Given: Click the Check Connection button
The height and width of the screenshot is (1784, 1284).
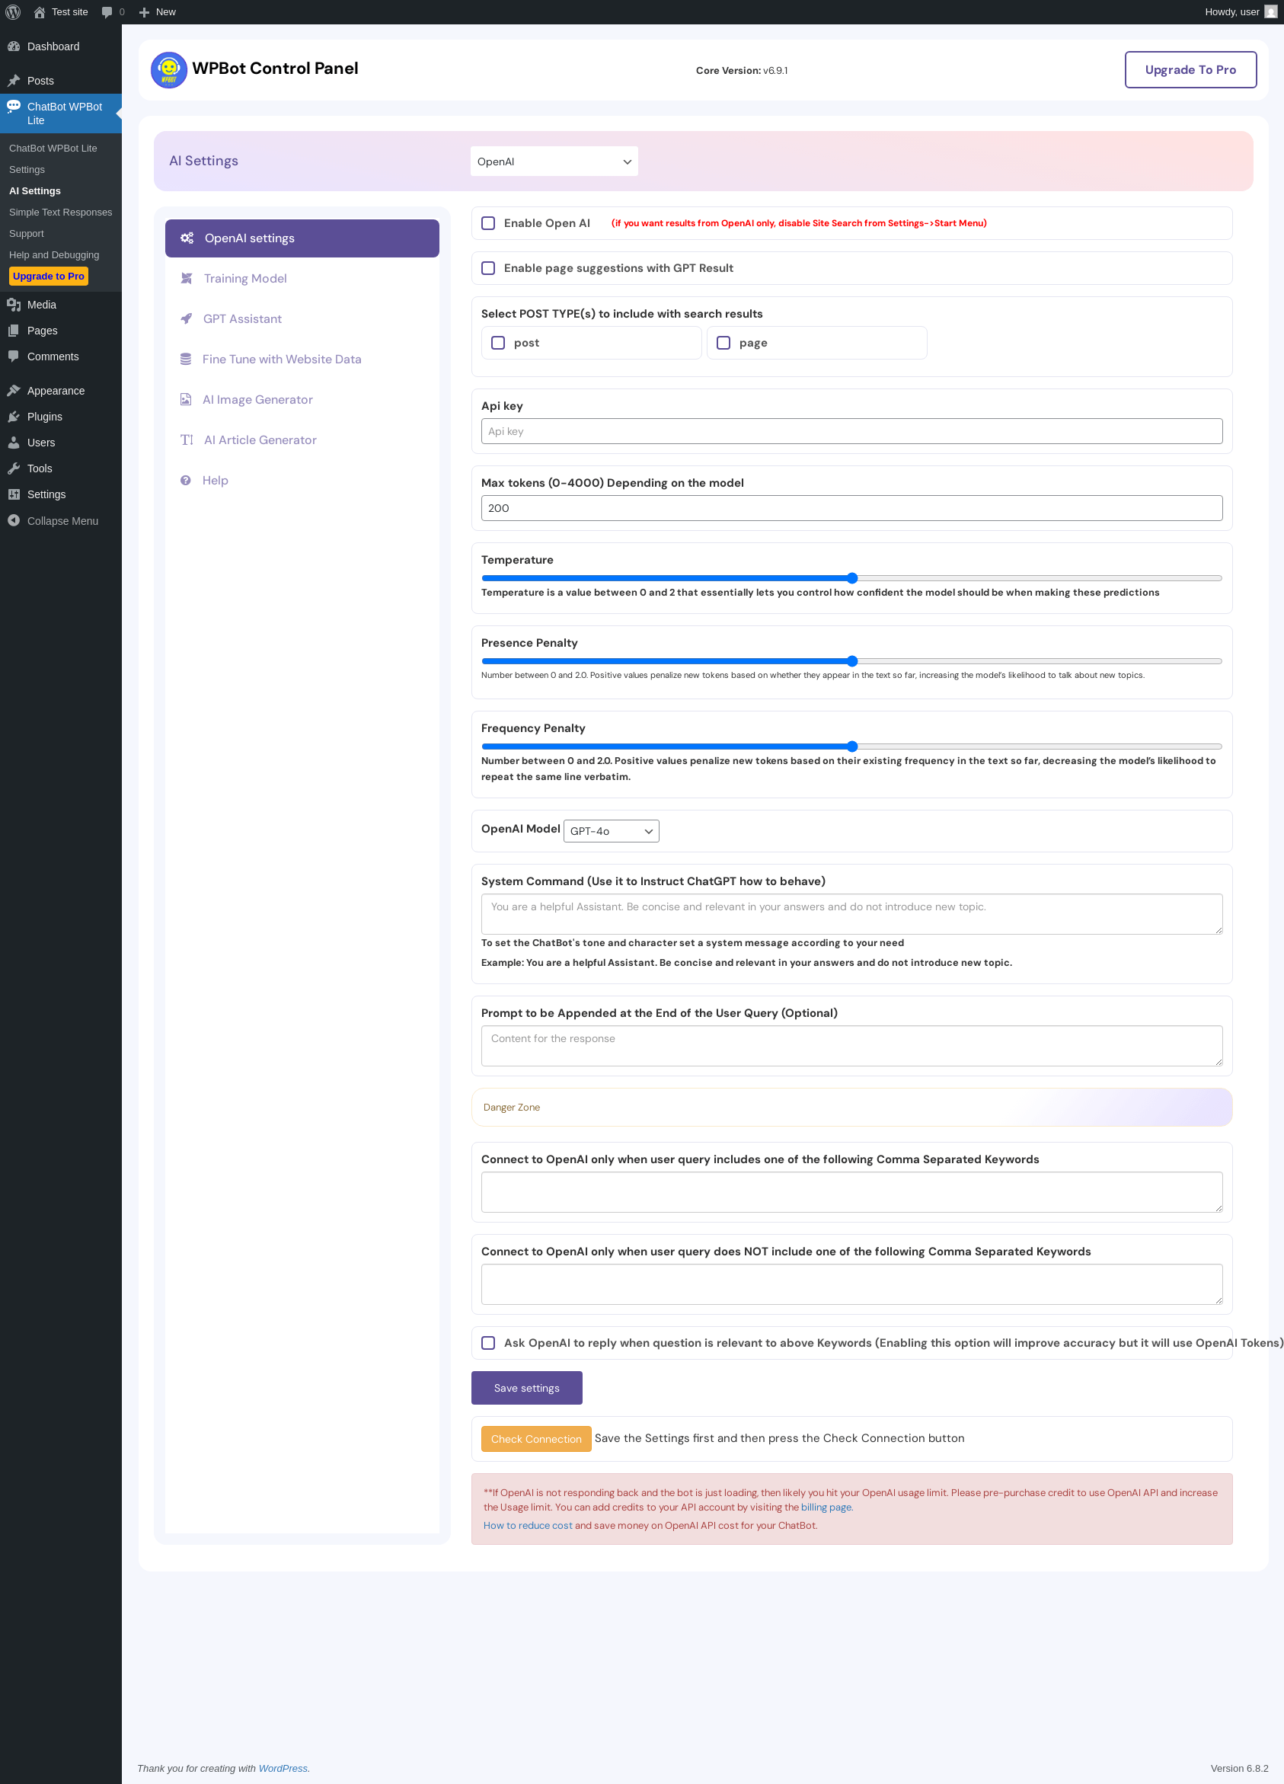Looking at the screenshot, I should [536, 1440].
